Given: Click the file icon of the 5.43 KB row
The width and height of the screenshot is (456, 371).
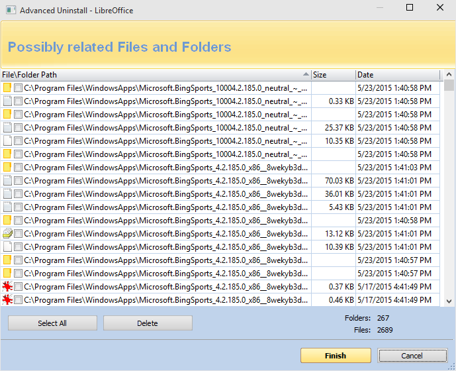Looking at the screenshot, I should click(x=7, y=207).
